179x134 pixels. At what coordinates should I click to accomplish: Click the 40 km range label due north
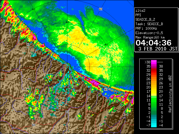(x=67, y=22)
